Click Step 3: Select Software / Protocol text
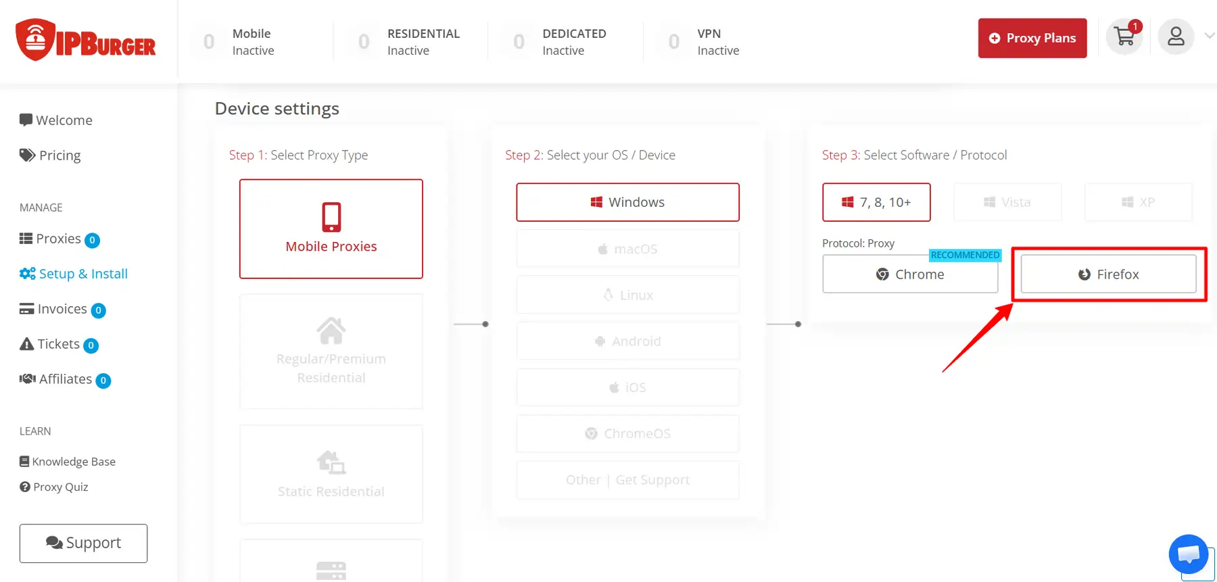1217x582 pixels. pyautogui.click(x=915, y=155)
